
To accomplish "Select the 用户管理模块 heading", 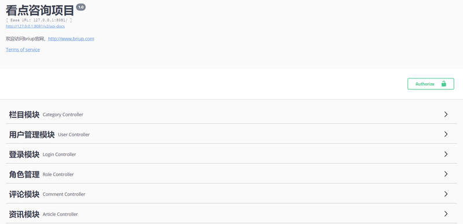I will point(32,135).
